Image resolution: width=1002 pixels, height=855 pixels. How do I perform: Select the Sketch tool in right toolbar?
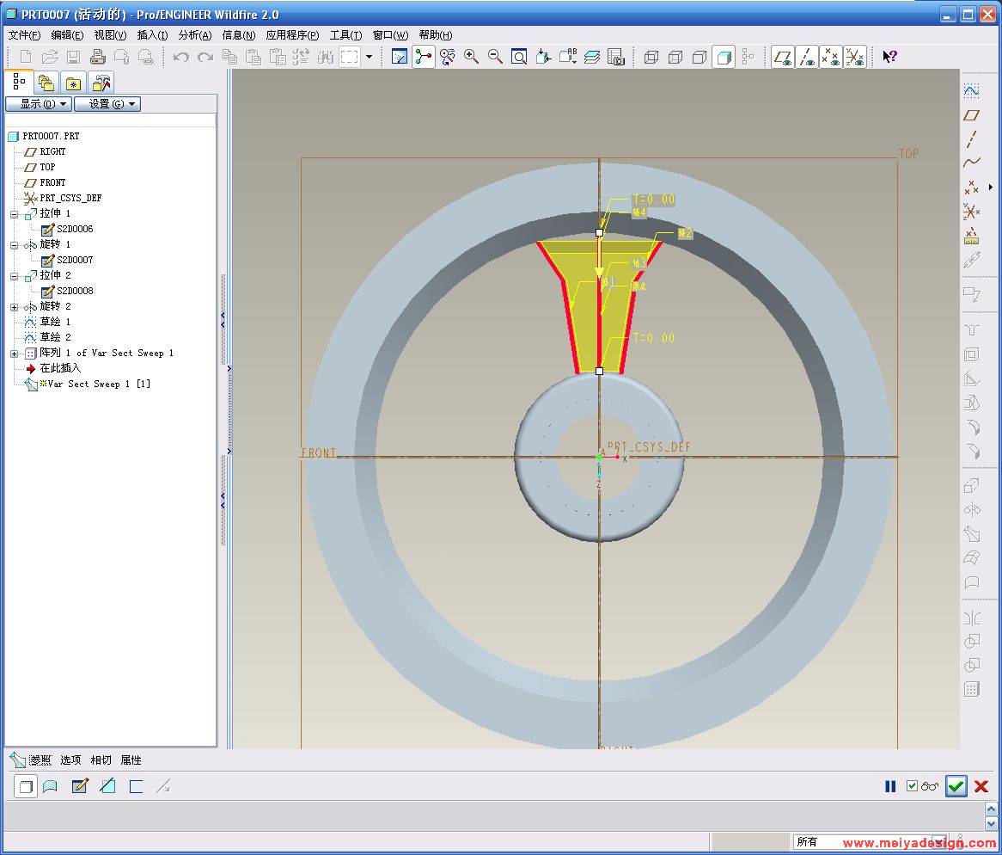[971, 90]
